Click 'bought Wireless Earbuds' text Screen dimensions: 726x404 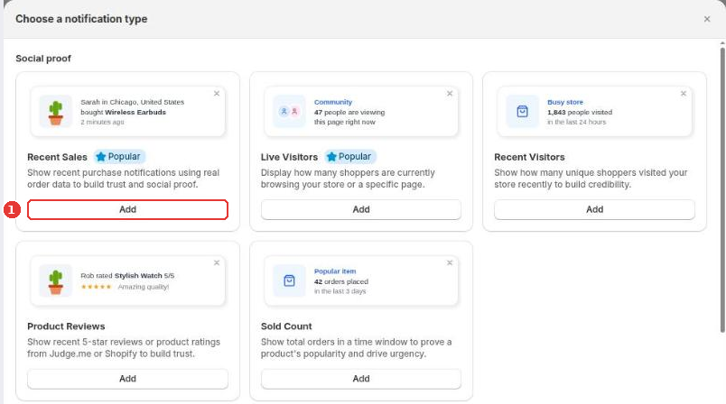click(x=123, y=113)
